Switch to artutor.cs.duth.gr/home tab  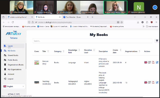coord(20,17)
